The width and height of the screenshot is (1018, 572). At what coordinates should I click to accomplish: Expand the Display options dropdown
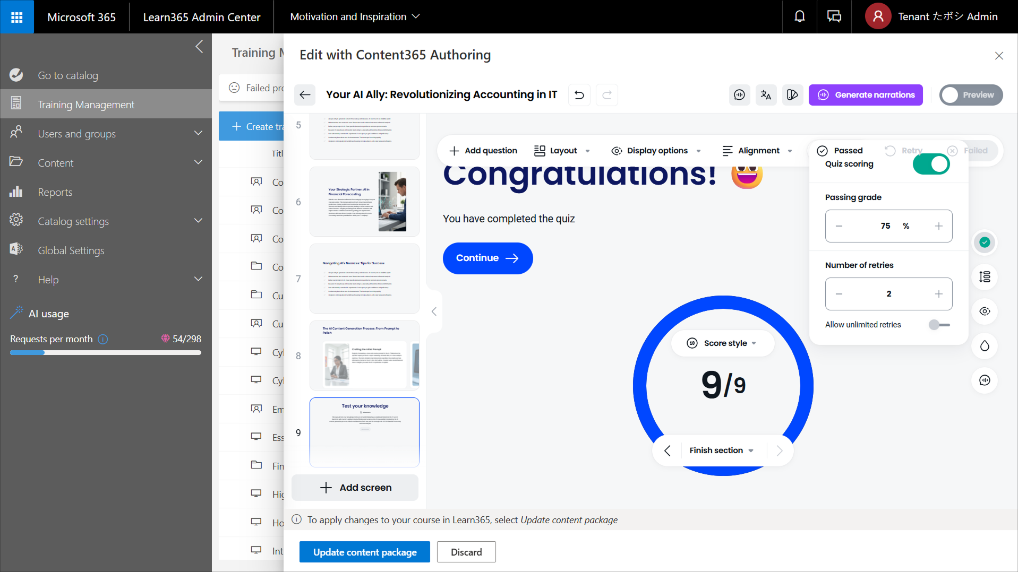pyautogui.click(x=656, y=151)
